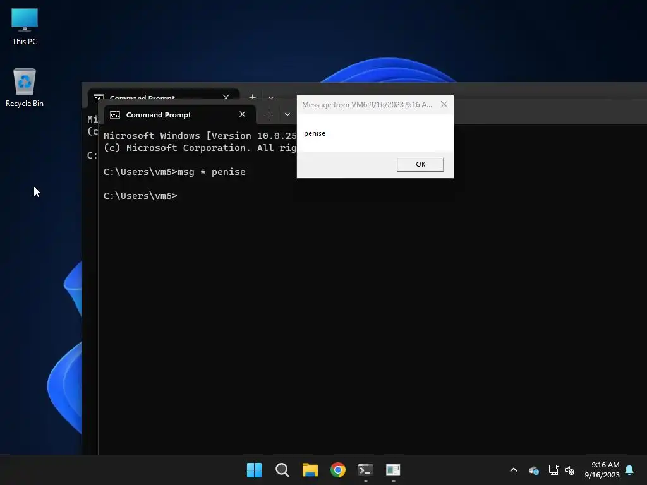
Task: Select the front Command Prompt tab
Action: point(180,115)
